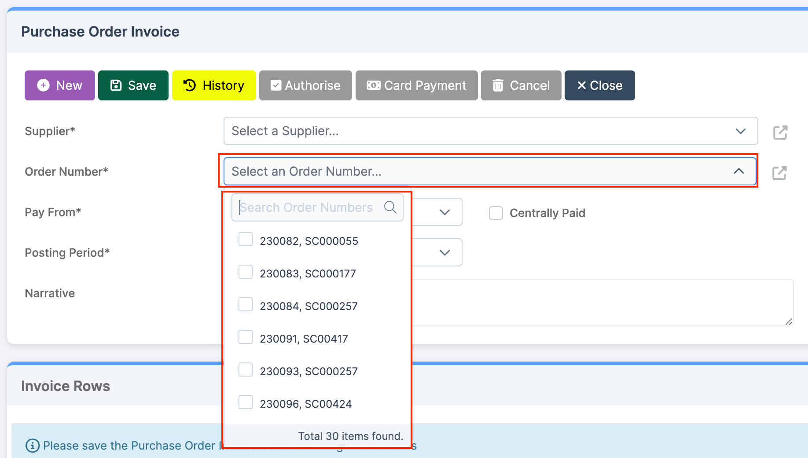Screen dimensions: 808x458
Task: Open the Order Number external link icon
Action: coord(779,173)
